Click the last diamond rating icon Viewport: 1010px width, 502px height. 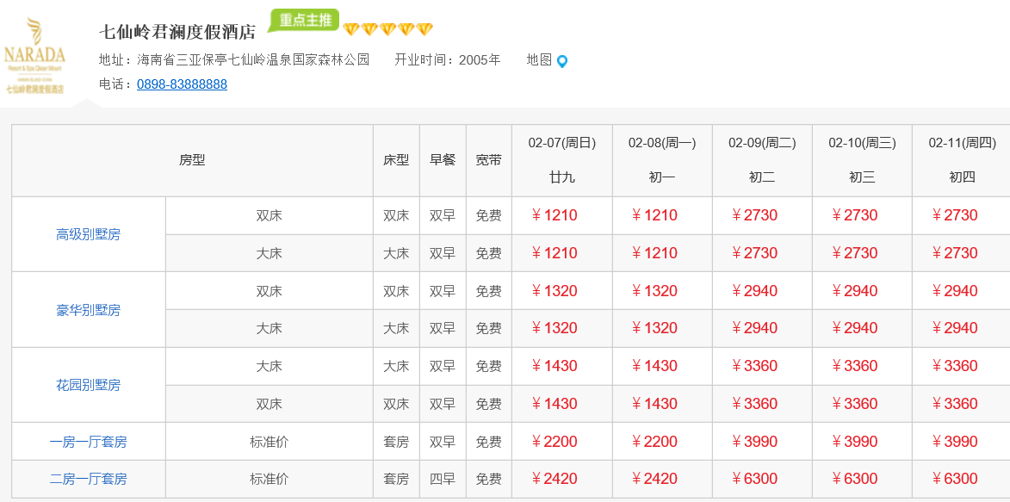(x=424, y=30)
